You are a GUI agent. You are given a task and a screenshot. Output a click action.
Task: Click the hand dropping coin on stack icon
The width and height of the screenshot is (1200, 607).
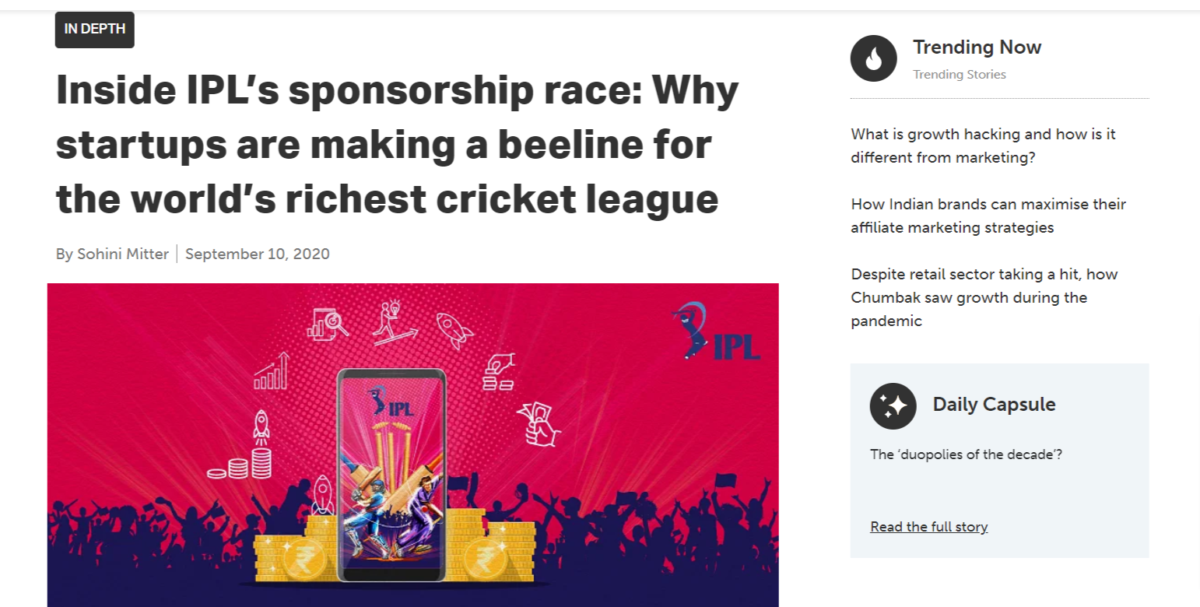click(498, 371)
